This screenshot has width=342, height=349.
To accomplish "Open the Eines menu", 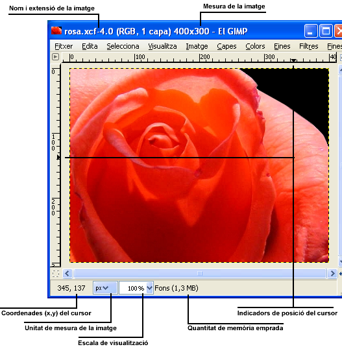I will coord(282,46).
